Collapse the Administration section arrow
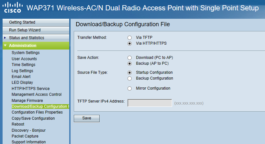The image size is (265, 144). [x=5, y=45]
